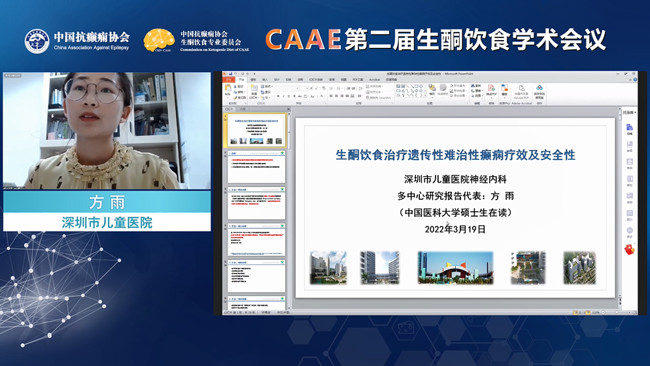This screenshot has height=366, width=650.
Task: Switch to the PDF工具 ribbon tab
Action: point(358,80)
